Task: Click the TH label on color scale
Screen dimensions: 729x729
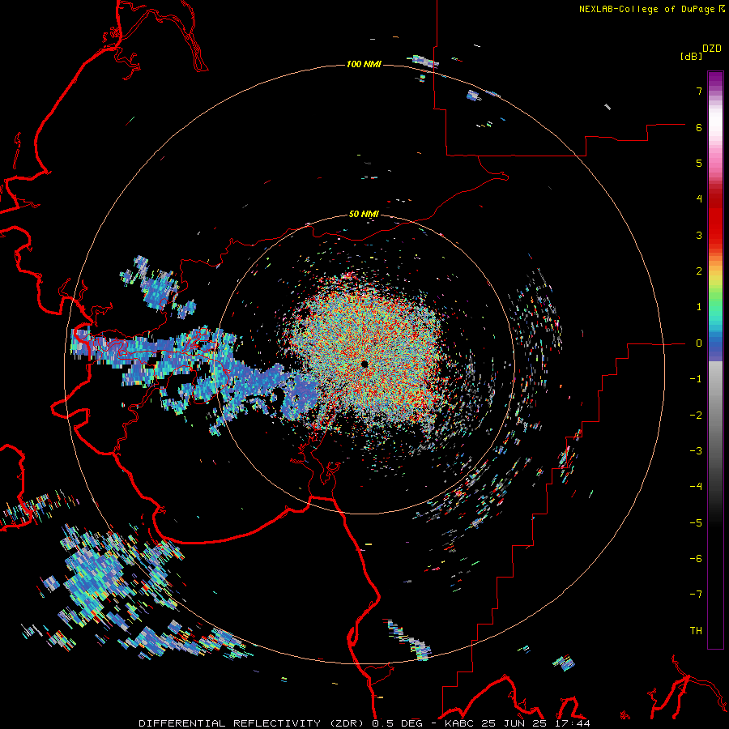Action: click(696, 631)
